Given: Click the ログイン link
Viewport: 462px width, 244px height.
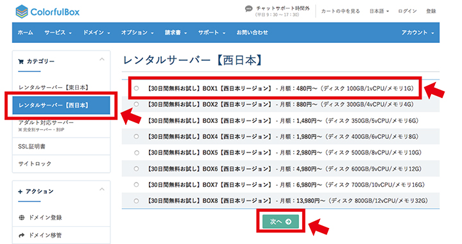Looking at the screenshot, I should [x=407, y=11].
